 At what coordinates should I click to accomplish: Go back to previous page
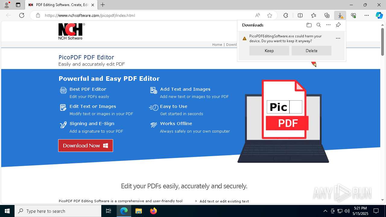coord(8,15)
